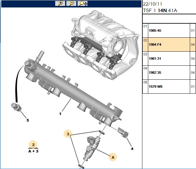Click reference index 04 for 1982 35
This screenshot has height=169, width=196.
[x=145, y=68]
